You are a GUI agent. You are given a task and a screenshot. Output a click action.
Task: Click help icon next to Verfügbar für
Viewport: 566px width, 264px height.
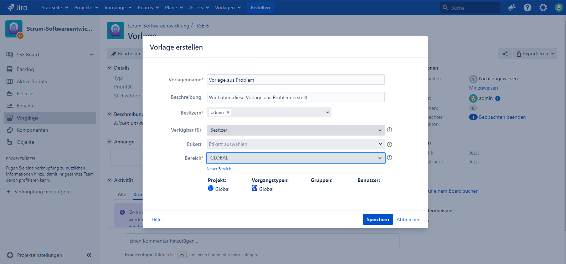390,130
